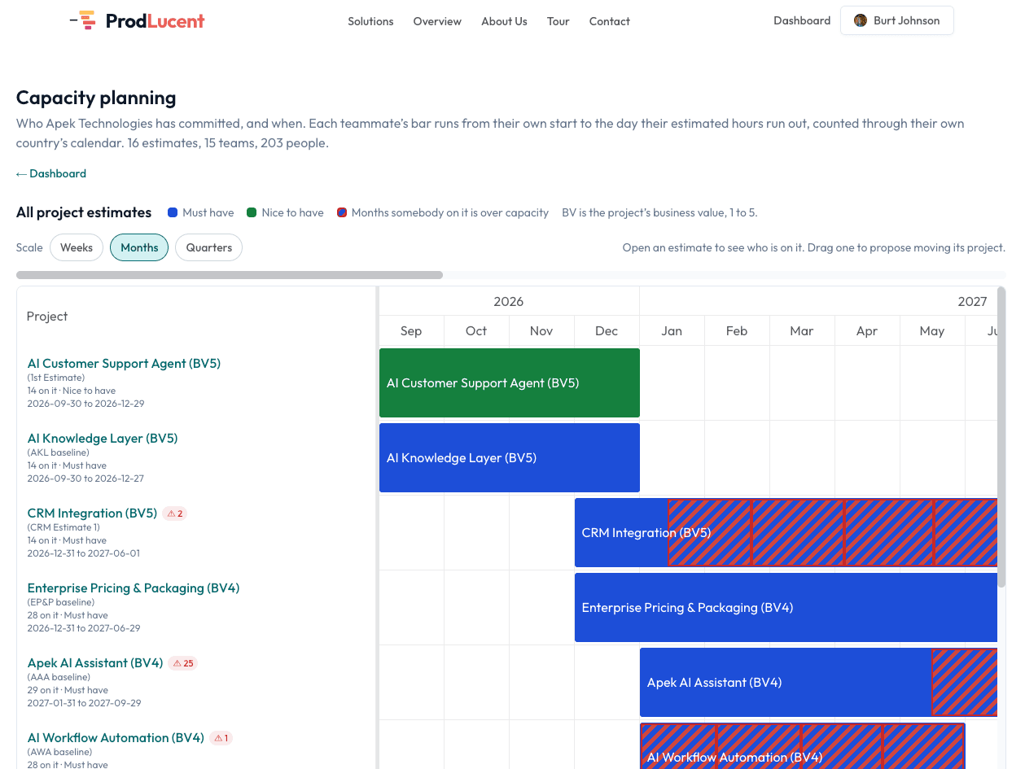Click the Feb month column header
This screenshot has height=769, width=1025.
pyautogui.click(x=737, y=331)
